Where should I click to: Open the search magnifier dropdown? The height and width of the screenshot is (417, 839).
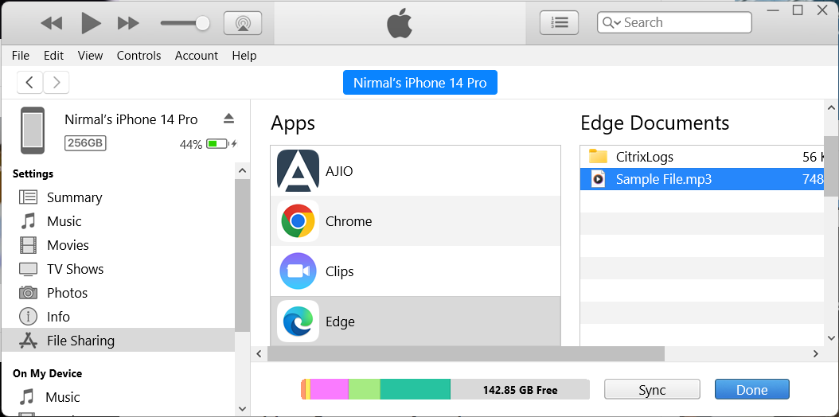tap(611, 22)
